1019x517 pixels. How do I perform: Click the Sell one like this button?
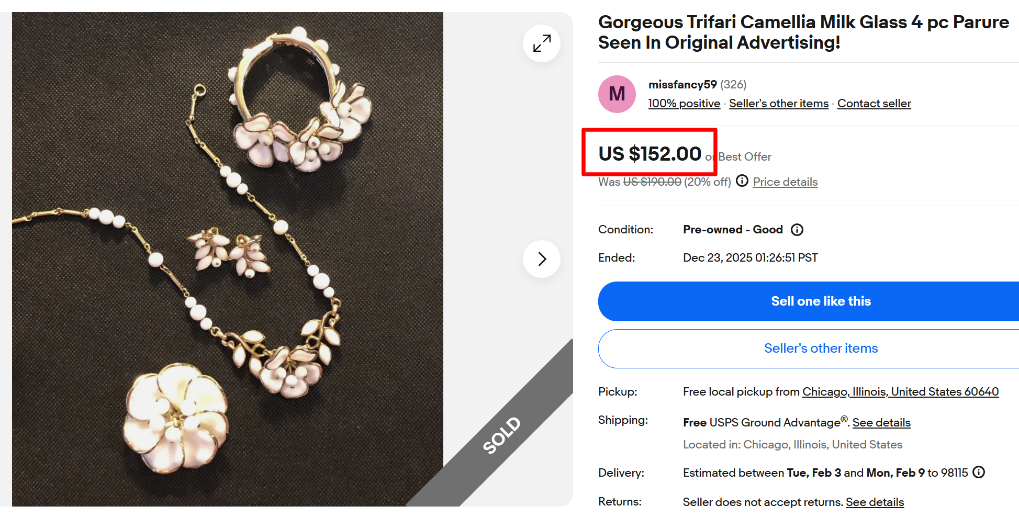click(820, 301)
